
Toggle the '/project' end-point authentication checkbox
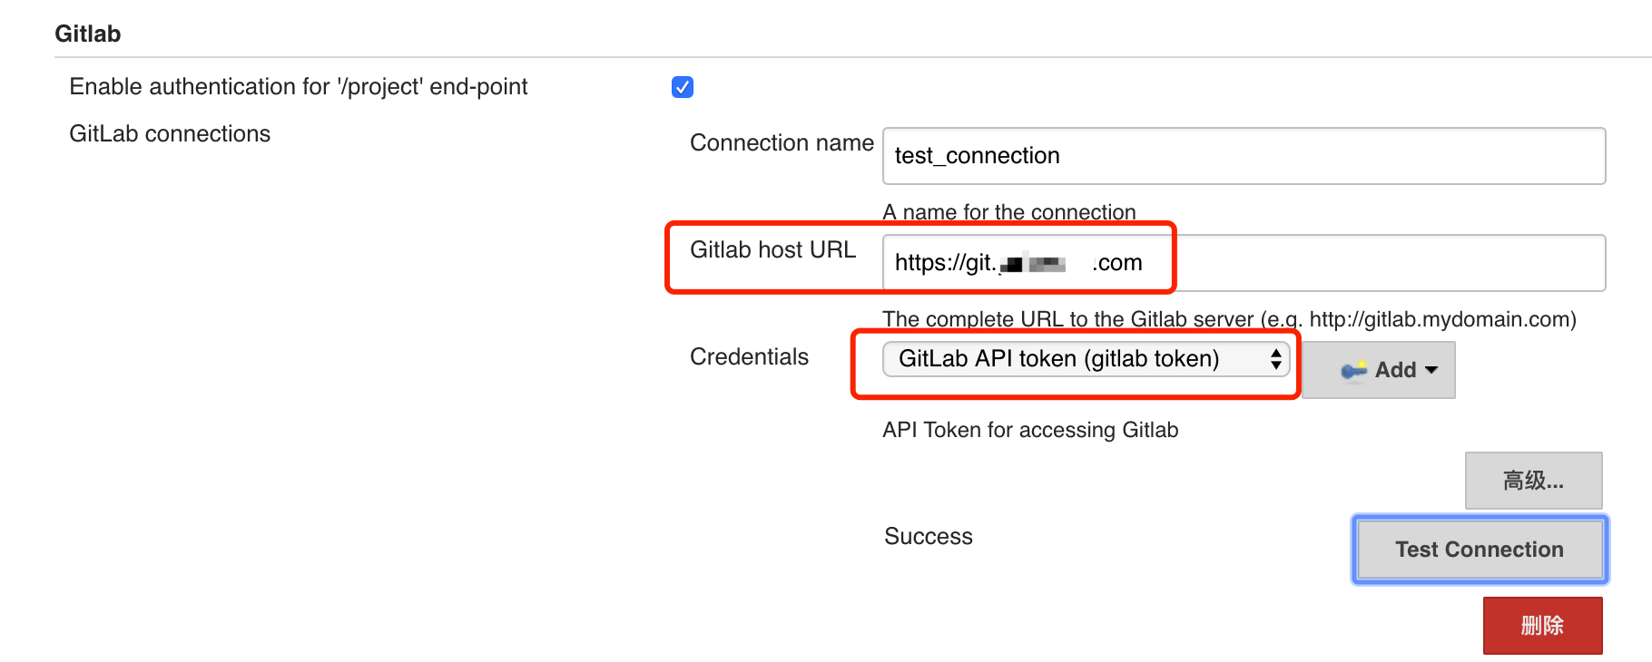(683, 87)
